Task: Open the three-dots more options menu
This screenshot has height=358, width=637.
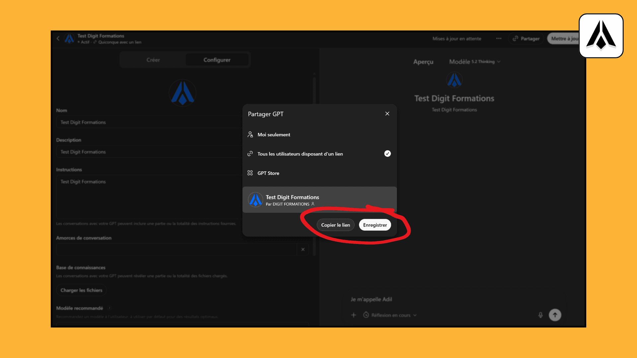Action: tap(499, 38)
